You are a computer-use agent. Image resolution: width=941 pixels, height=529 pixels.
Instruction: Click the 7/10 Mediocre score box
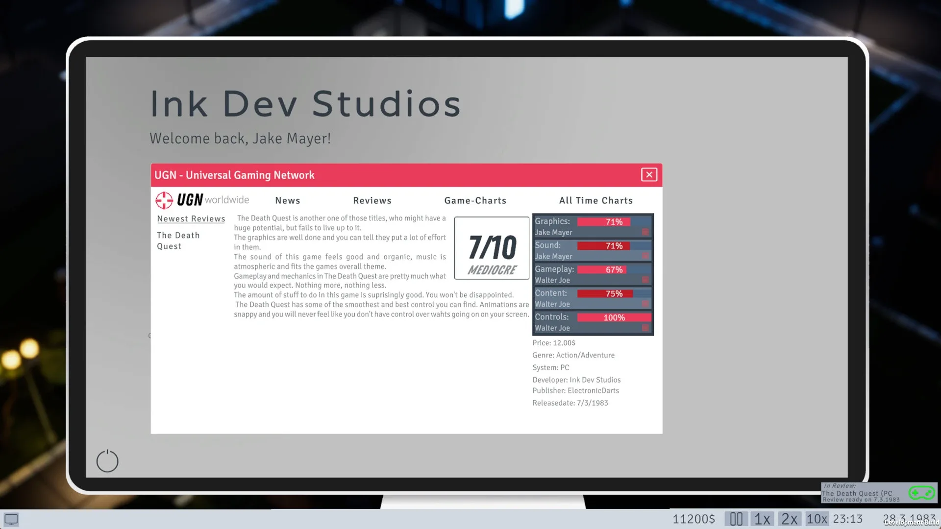pyautogui.click(x=492, y=248)
